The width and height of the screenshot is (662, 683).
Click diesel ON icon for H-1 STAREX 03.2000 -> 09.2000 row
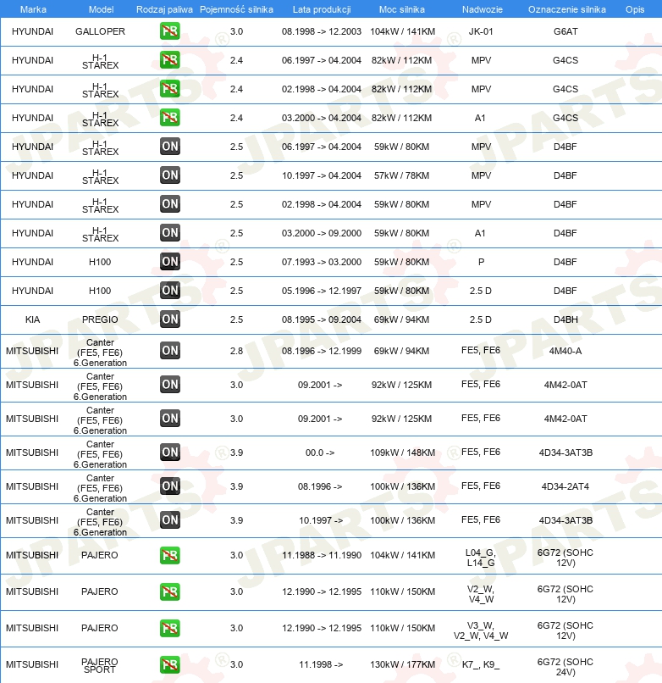tap(170, 232)
